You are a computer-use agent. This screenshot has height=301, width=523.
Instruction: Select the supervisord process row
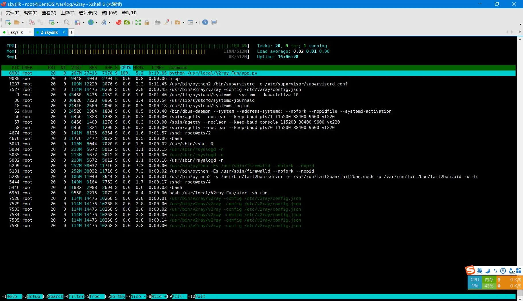click(258, 84)
